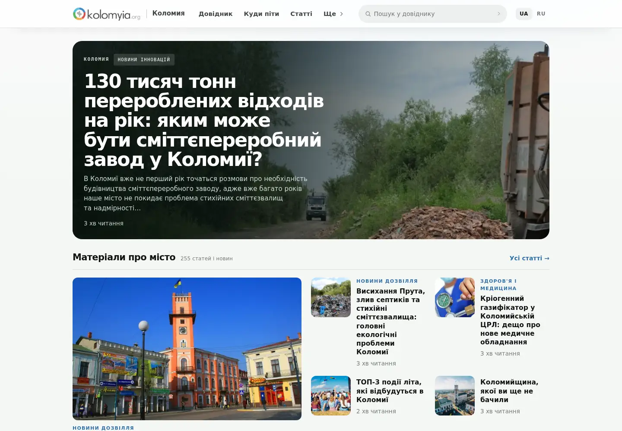Image resolution: width=622 pixels, height=431 pixels.
Task: Open the medical gauge equipment thumbnail
Action: pyautogui.click(x=455, y=297)
